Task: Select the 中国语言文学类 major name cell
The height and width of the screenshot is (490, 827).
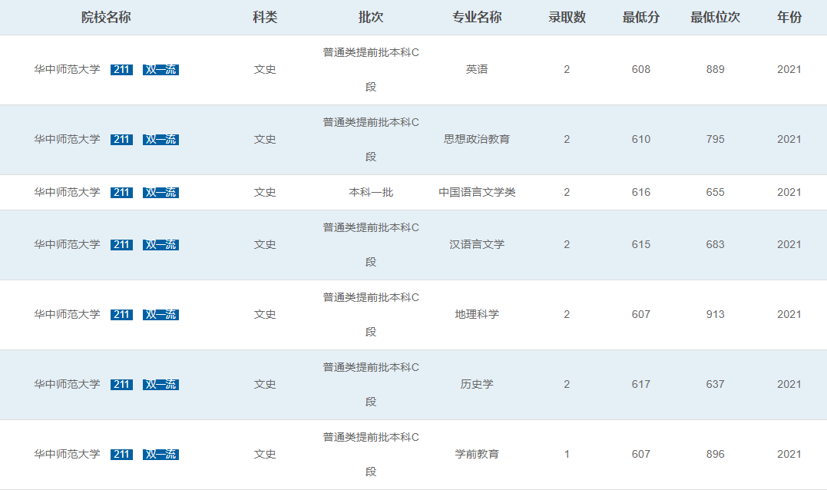Action: 477,193
